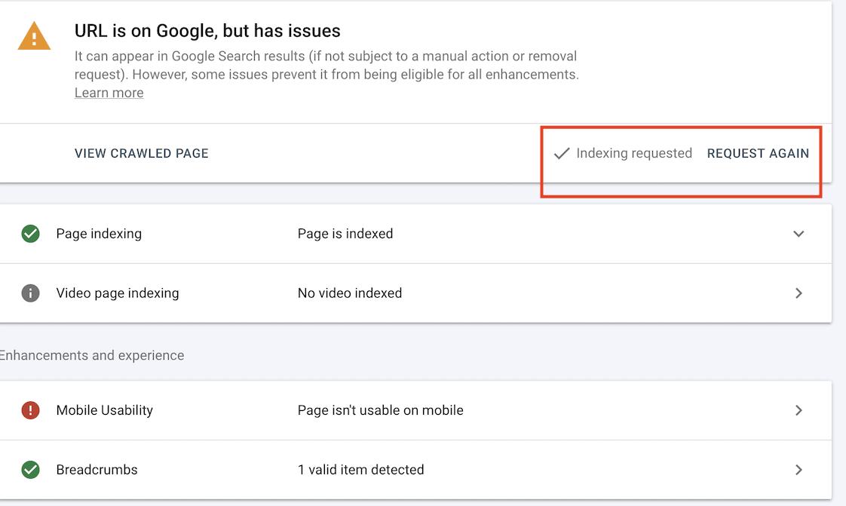Click the info icon beside Video page indexing
Screen dimensions: 846x506
point(31,293)
